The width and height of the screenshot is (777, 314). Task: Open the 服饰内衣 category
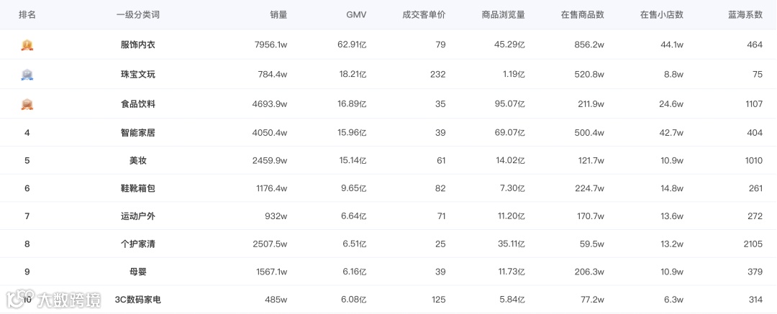tap(137, 45)
